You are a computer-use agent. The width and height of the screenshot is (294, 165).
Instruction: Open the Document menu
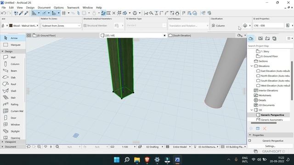(x=44, y=7)
